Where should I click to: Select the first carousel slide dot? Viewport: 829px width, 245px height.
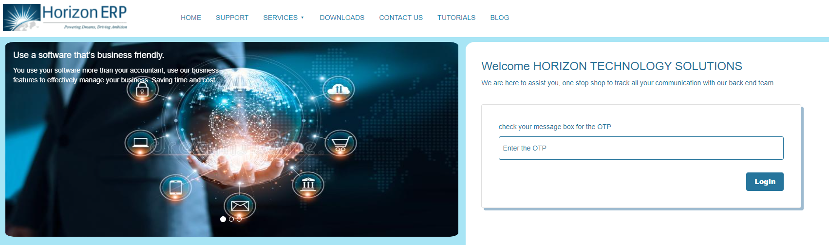223,219
